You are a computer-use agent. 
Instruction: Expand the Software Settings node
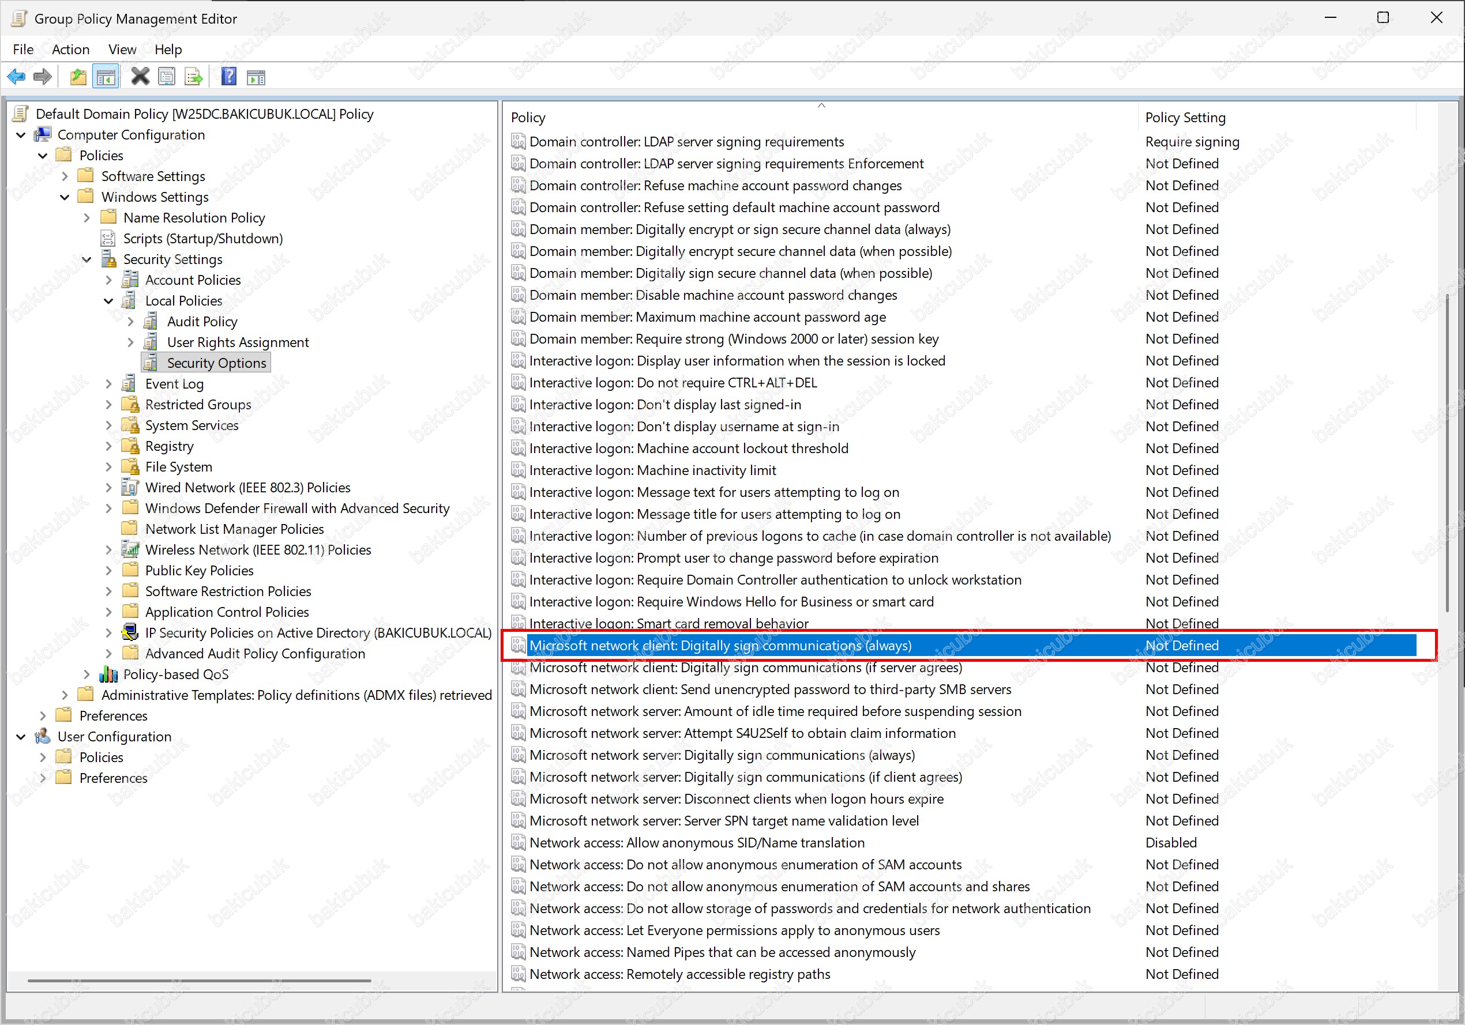click(65, 176)
